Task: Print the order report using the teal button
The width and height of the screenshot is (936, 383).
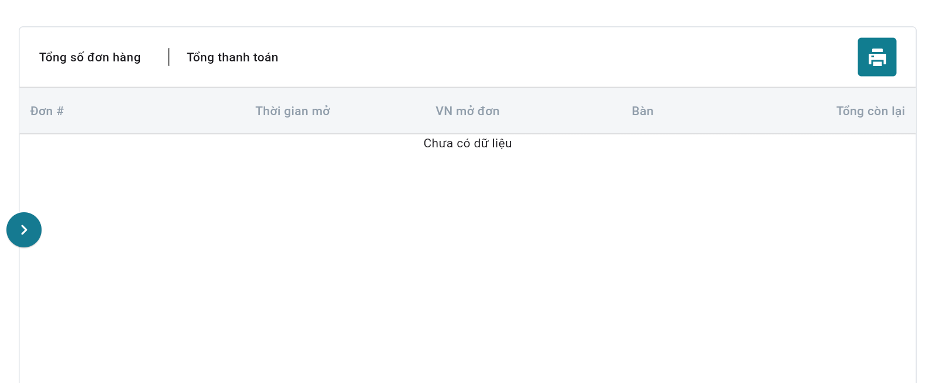Action: pyautogui.click(x=877, y=57)
